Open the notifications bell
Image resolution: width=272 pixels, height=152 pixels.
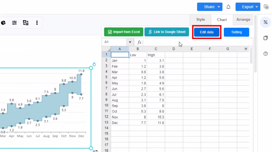[229, 7]
